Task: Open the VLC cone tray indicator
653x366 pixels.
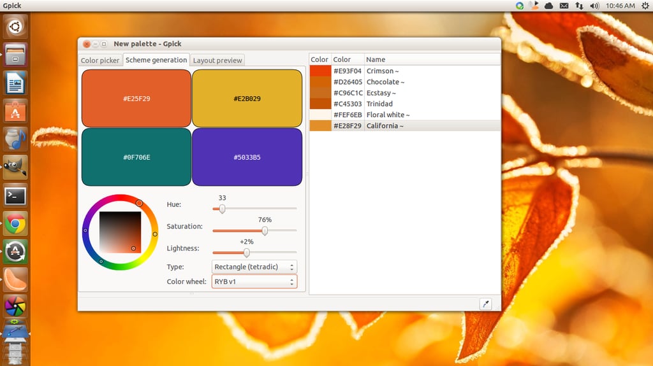Action: tap(534, 5)
